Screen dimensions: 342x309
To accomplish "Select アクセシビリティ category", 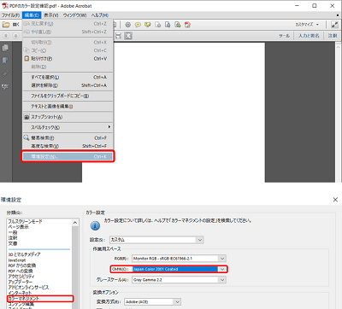I will point(21,277).
